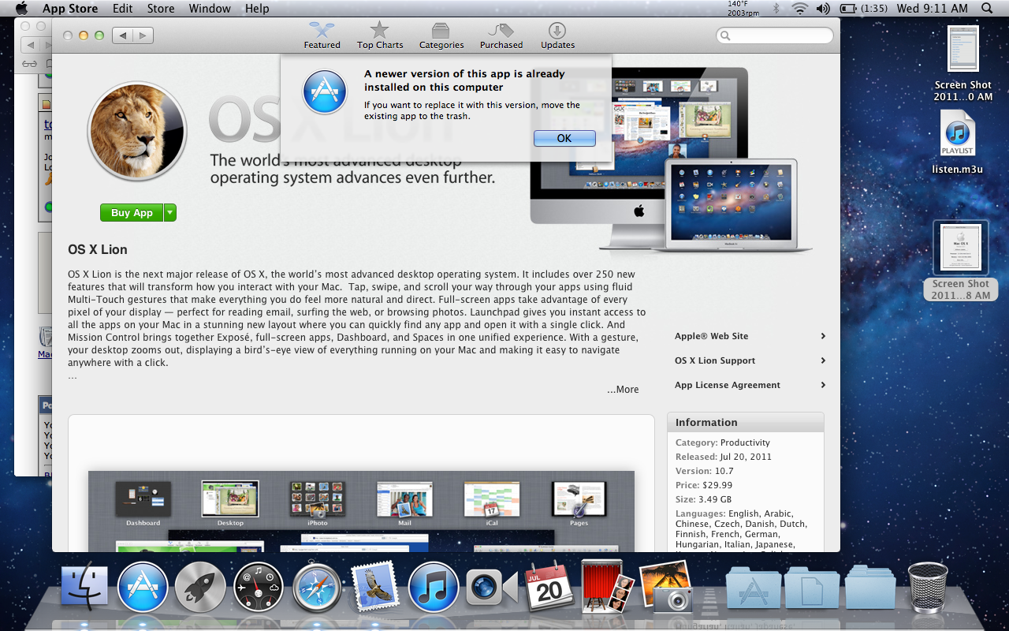1009x631 pixels.
Task: Expand the description with ...More
Action: [x=623, y=390]
